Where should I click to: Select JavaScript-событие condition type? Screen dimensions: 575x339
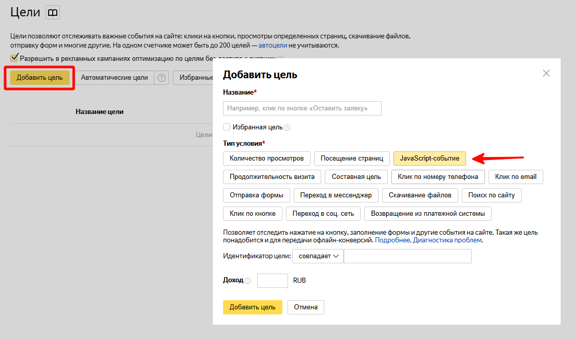430,159
